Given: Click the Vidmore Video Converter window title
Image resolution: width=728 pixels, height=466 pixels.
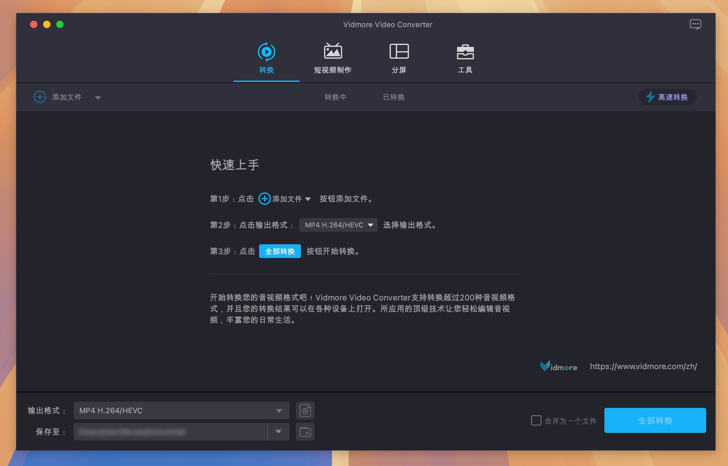Looking at the screenshot, I should point(388,24).
